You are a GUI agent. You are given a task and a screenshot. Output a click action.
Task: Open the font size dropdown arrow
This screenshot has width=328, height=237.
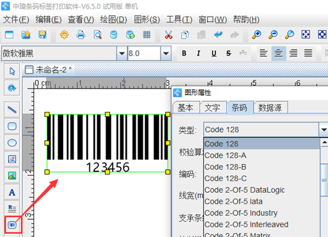[x=166, y=53]
